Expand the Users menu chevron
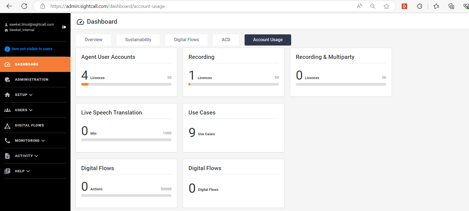469x211 pixels. click(x=31, y=110)
